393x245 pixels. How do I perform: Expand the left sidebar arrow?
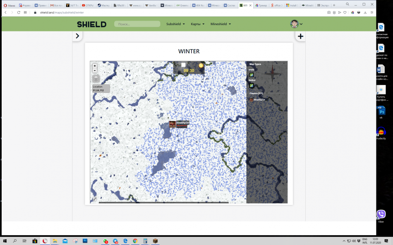tap(77, 36)
